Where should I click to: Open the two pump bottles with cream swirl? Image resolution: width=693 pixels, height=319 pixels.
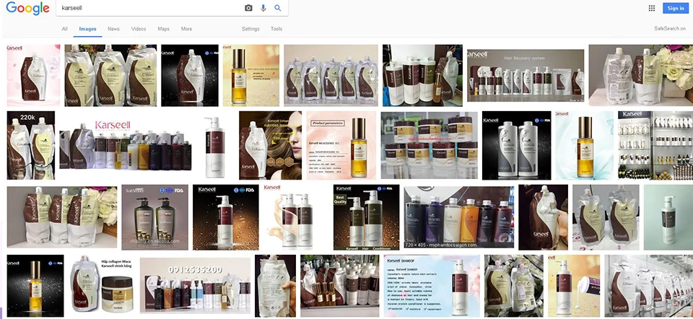point(296,217)
